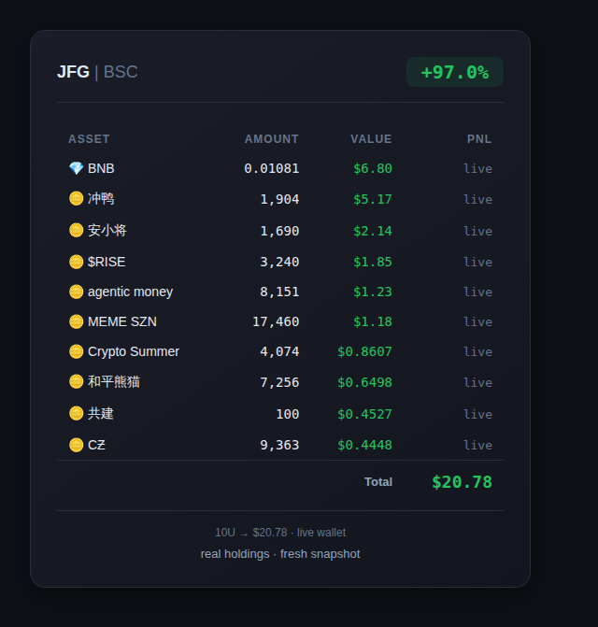Select the $RISE asset name
Image resolution: width=598 pixels, height=627 pixels.
coord(107,262)
